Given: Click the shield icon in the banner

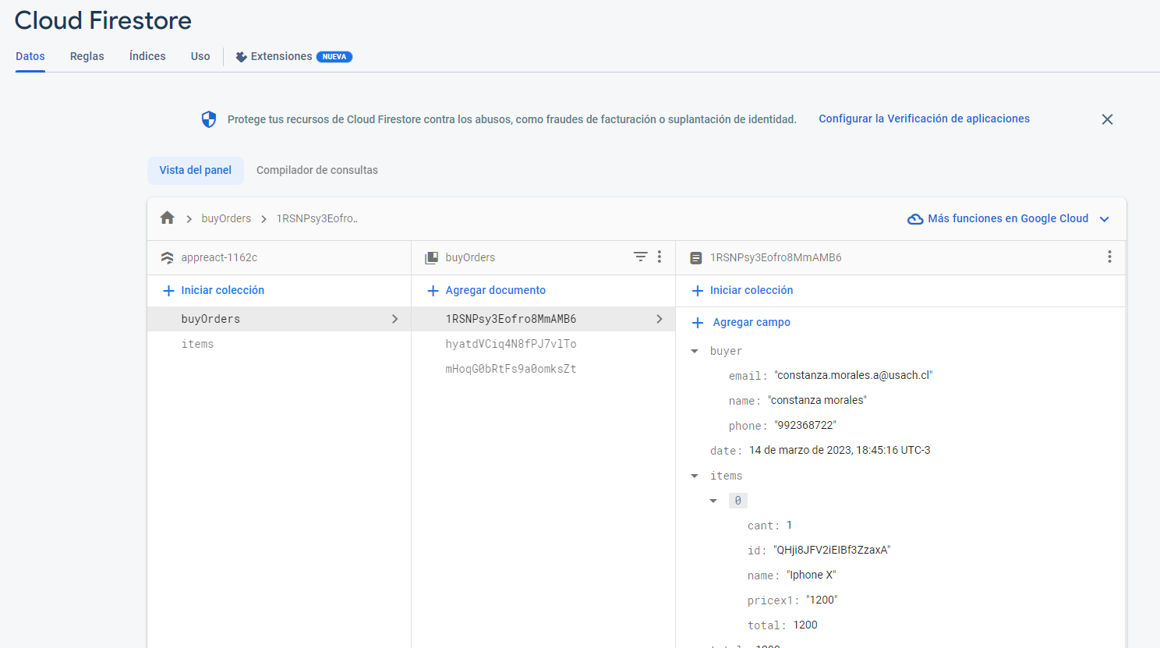Looking at the screenshot, I should (x=208, y=119).
